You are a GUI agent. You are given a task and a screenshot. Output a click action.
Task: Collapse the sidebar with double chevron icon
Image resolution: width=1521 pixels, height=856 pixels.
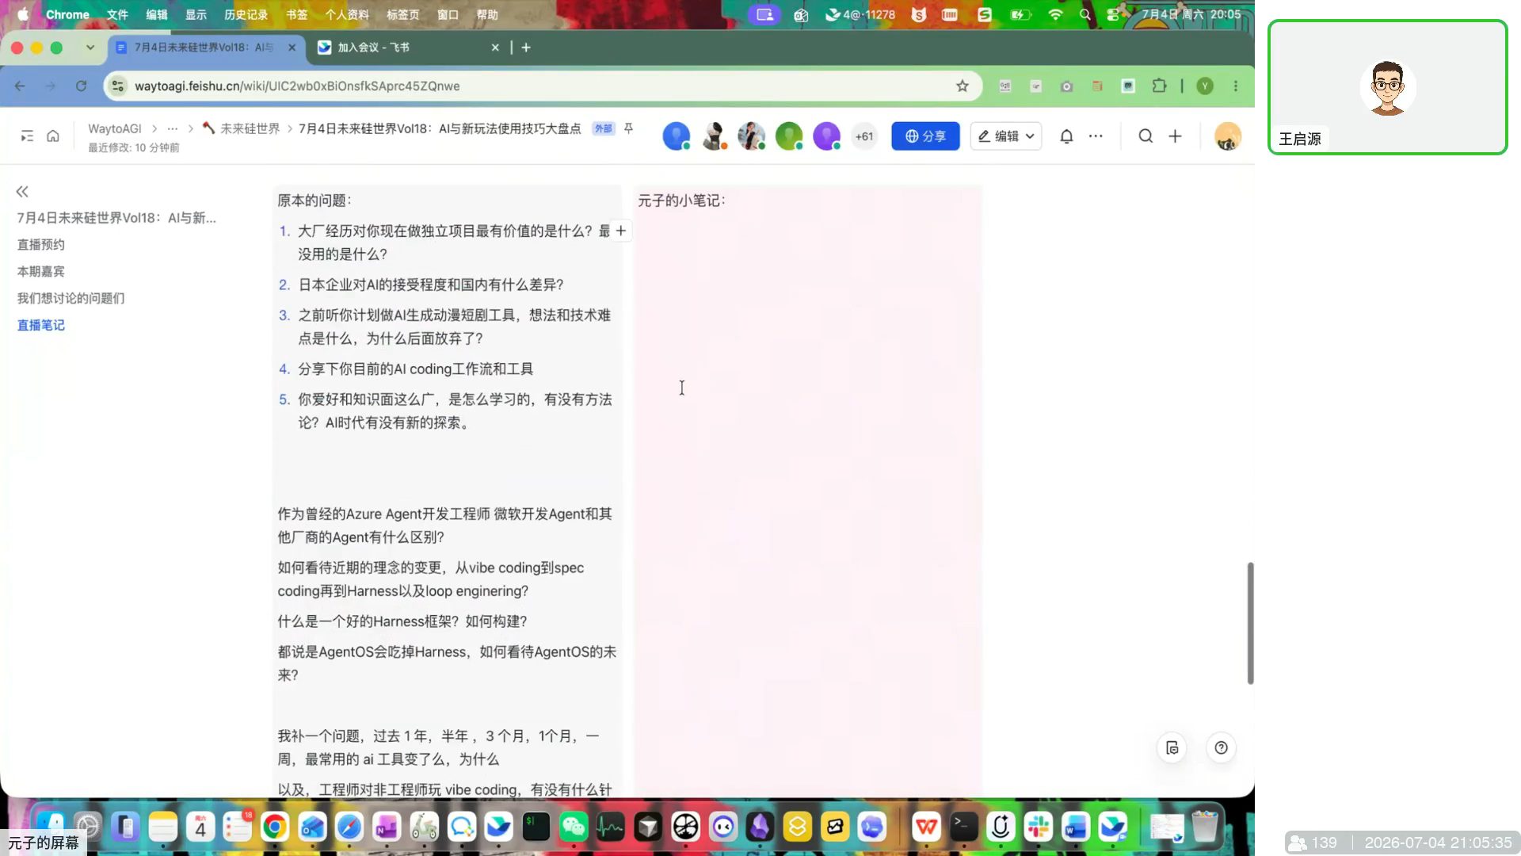tap(22, 191)
